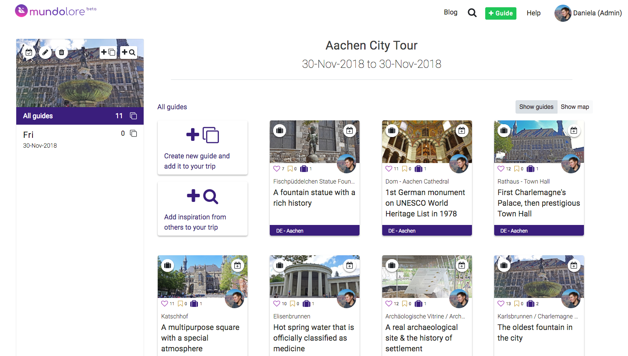Switch to Show guides view
Image resolution: width=628 pixels, height=356 pixels.
536,107
